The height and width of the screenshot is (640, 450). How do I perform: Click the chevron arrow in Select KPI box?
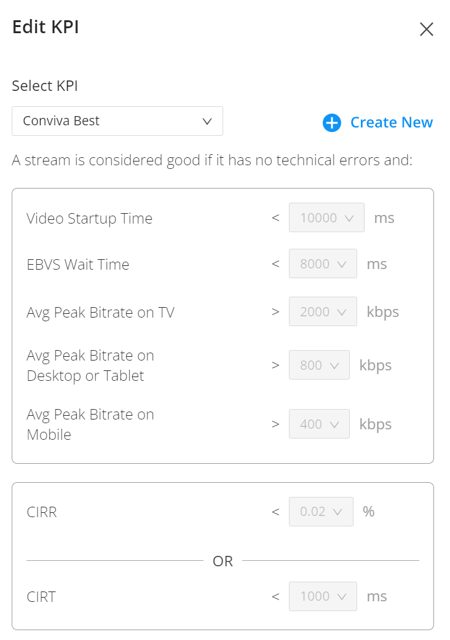(207, 121)
